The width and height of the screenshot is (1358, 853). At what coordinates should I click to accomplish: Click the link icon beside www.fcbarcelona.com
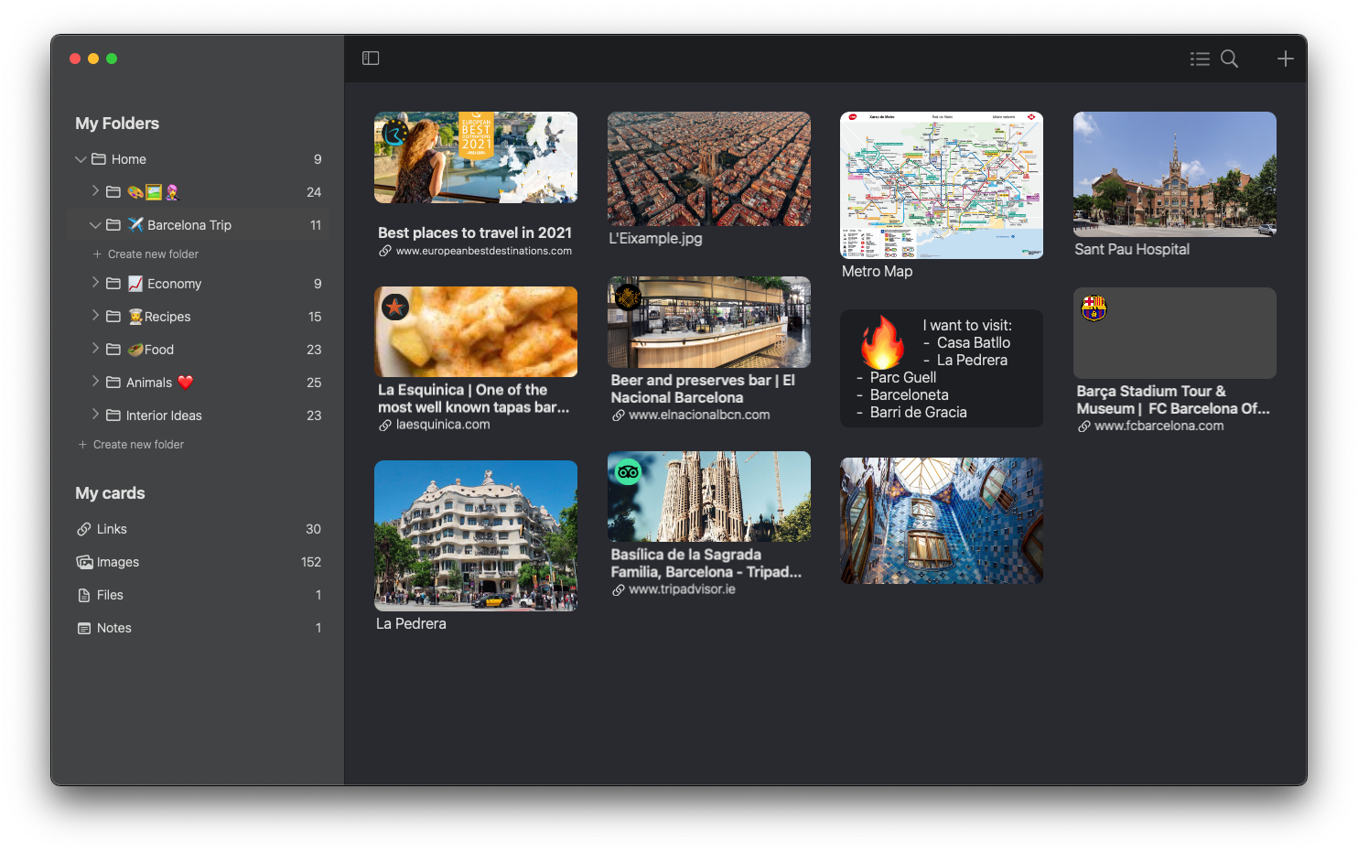1084,426
